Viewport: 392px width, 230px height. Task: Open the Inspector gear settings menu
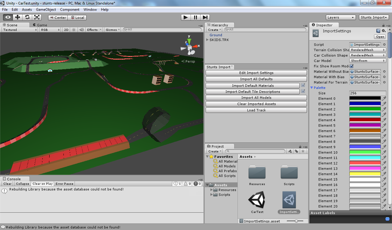tap(384, 31)
